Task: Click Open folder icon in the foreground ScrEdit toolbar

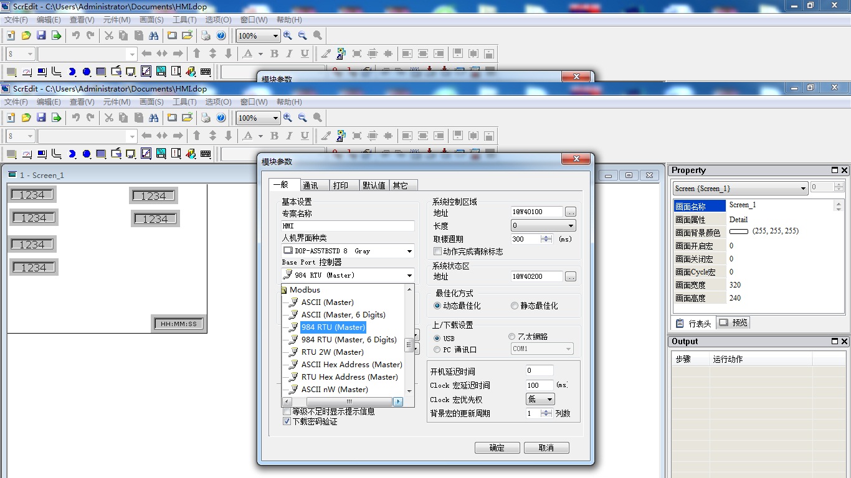Action: 26,118
